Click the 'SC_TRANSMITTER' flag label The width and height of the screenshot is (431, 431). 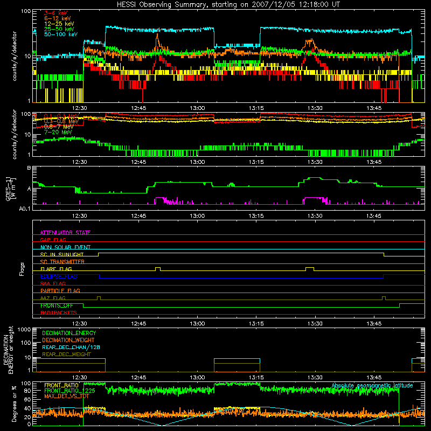click(62, 262)
